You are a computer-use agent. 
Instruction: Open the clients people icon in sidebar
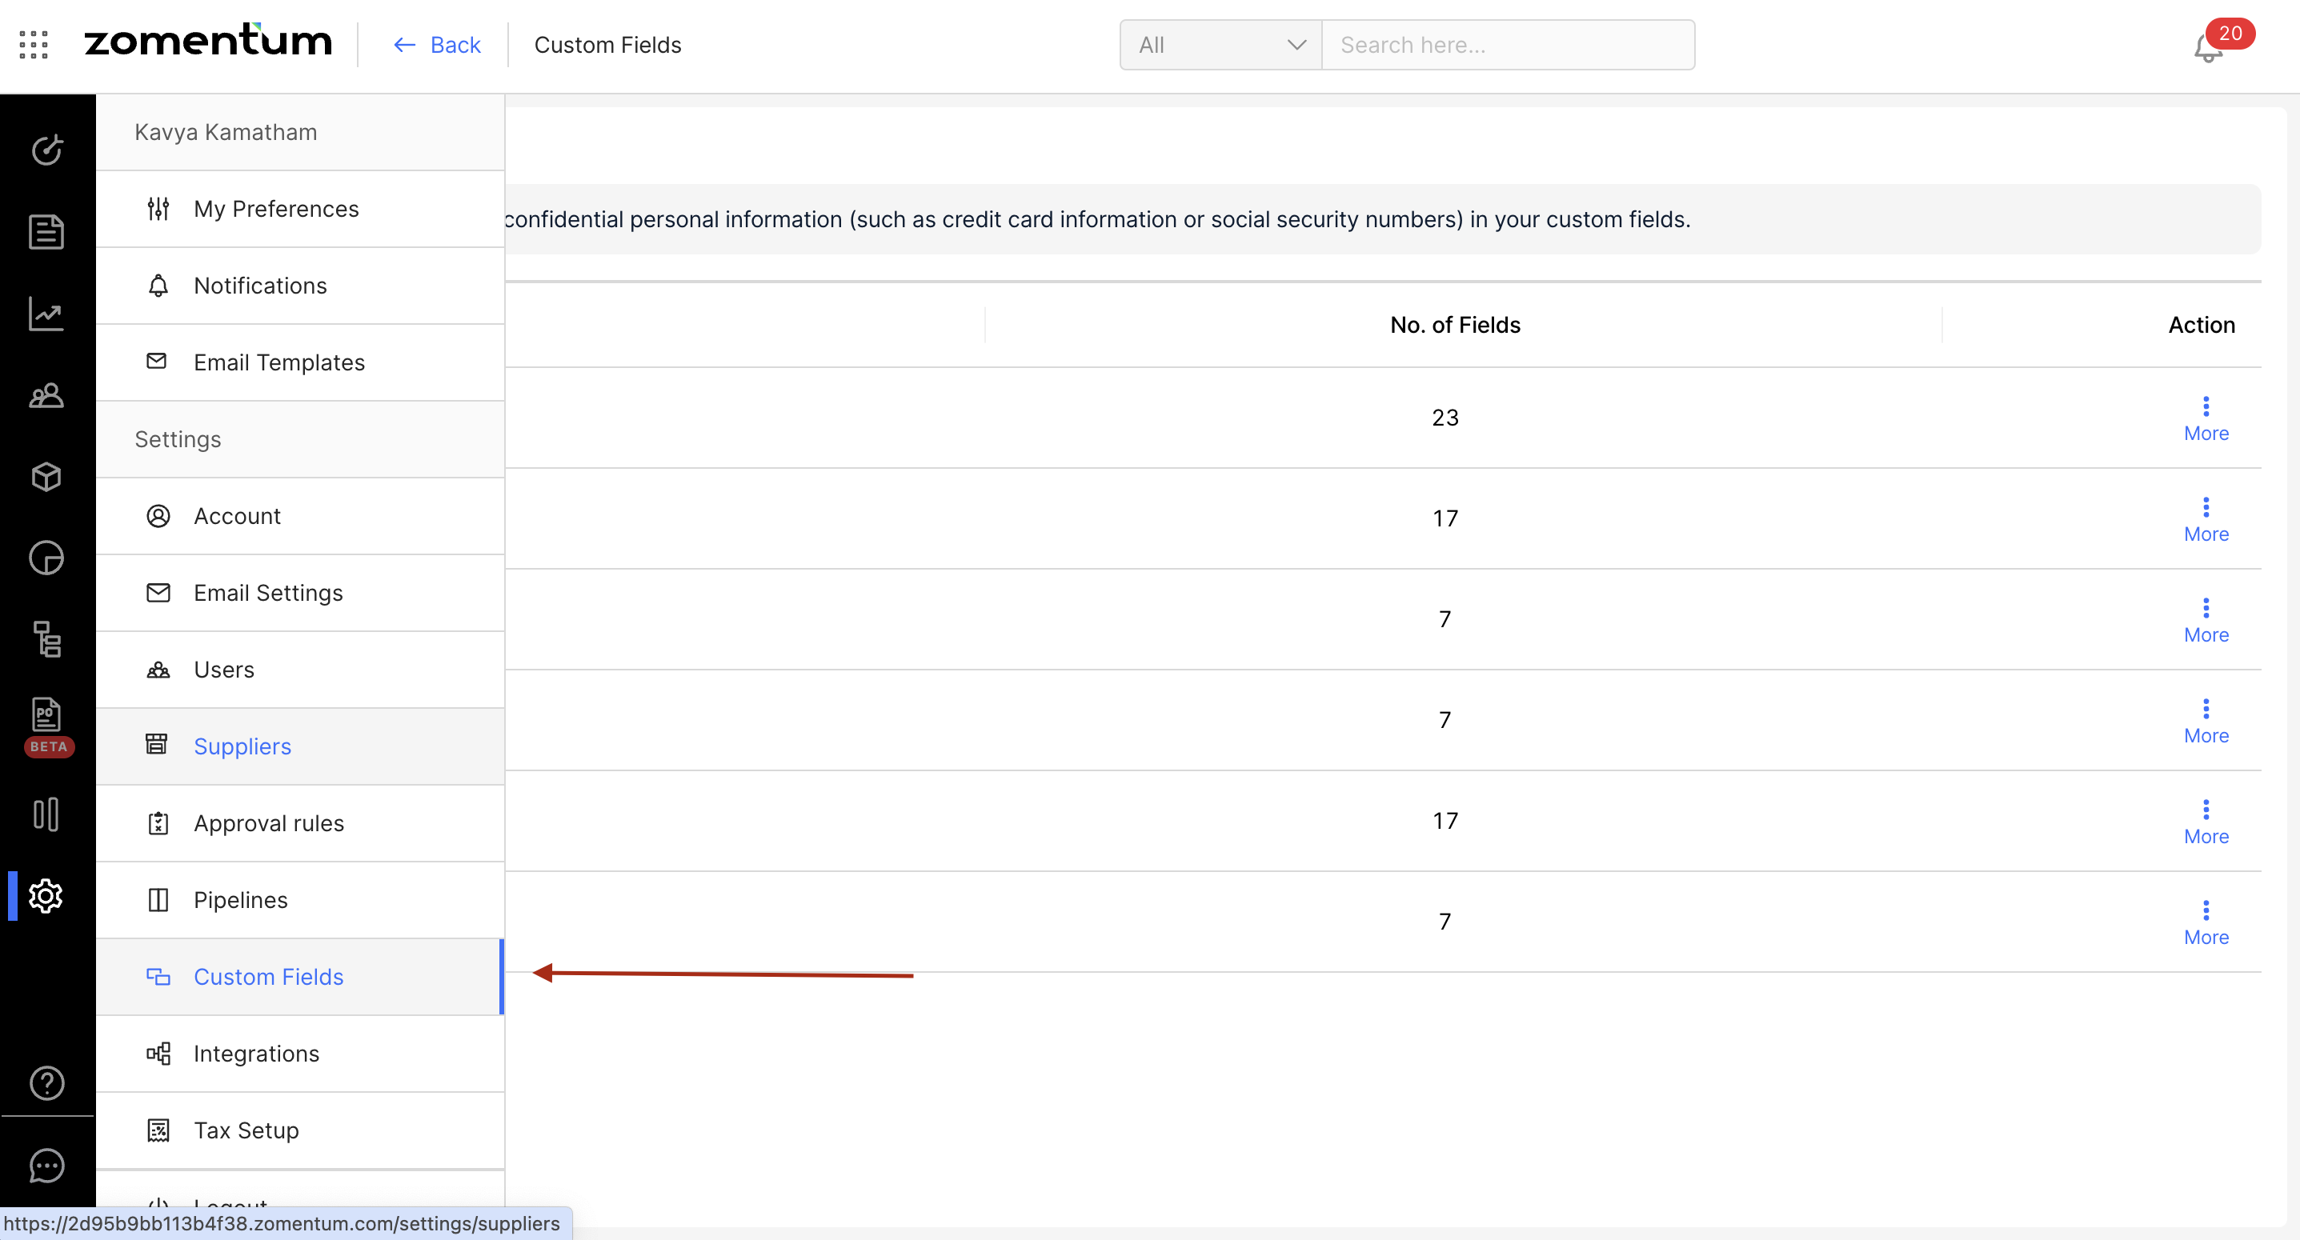(x=46, y=394)
